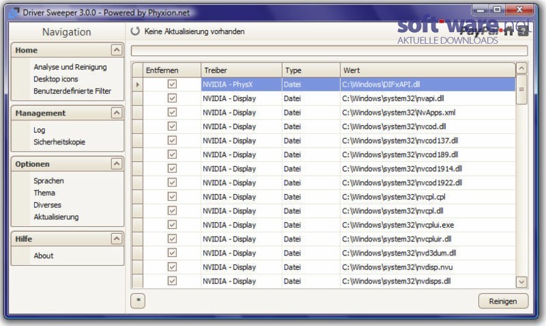Toggle checkbox for nvdisps.dll row
The width and height of the screenshot is (546, 326).
172,281
